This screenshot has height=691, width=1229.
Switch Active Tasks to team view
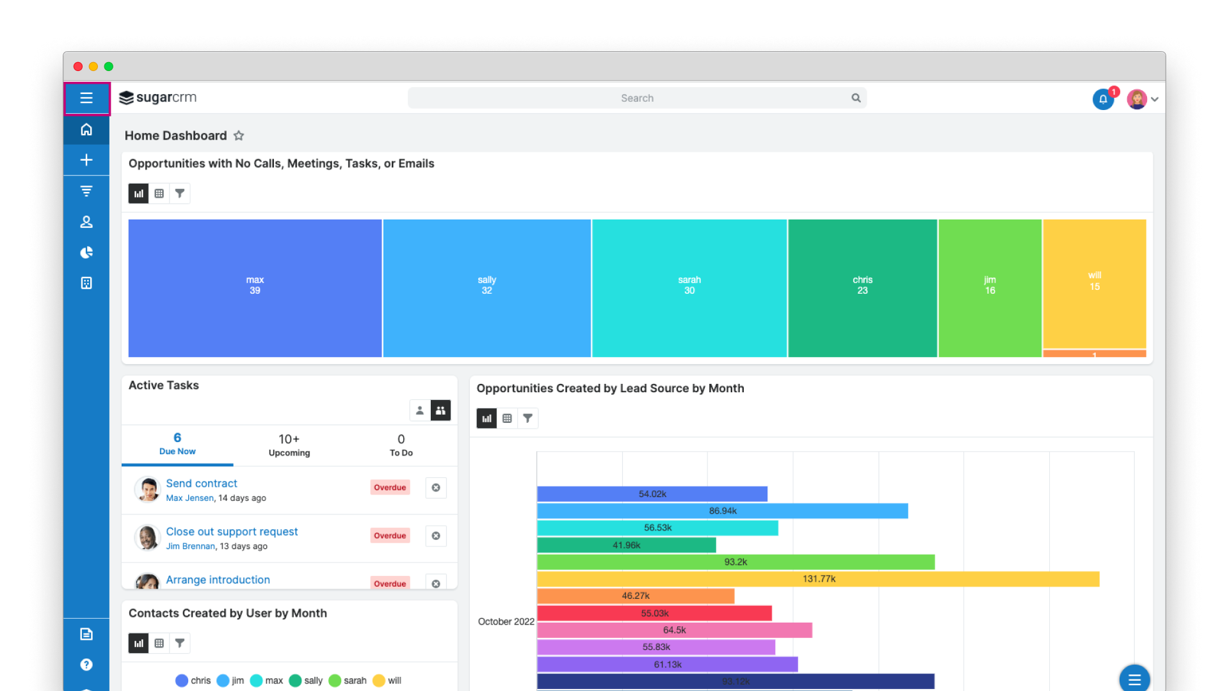tap(440, 411)
